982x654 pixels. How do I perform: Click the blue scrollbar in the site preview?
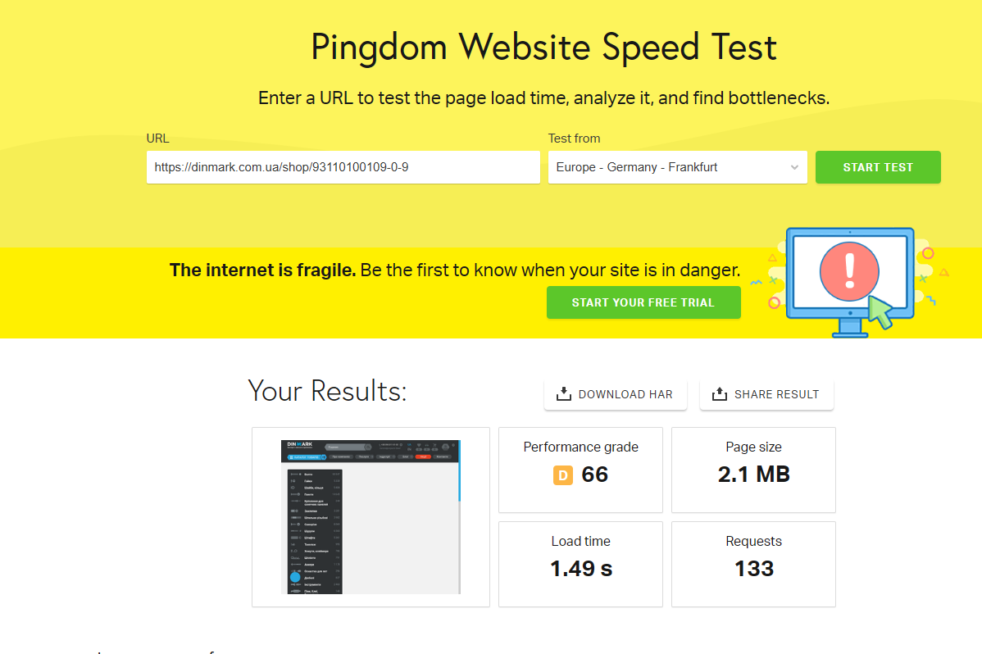coord(460,471)
